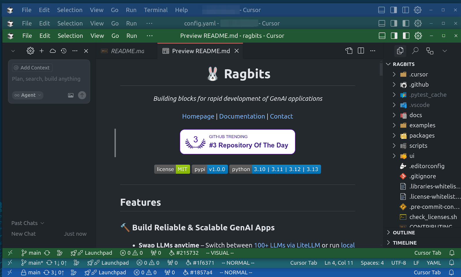
Task: Open the Explorer view icon
Action: pyautogui.click(x=400, y=51)
